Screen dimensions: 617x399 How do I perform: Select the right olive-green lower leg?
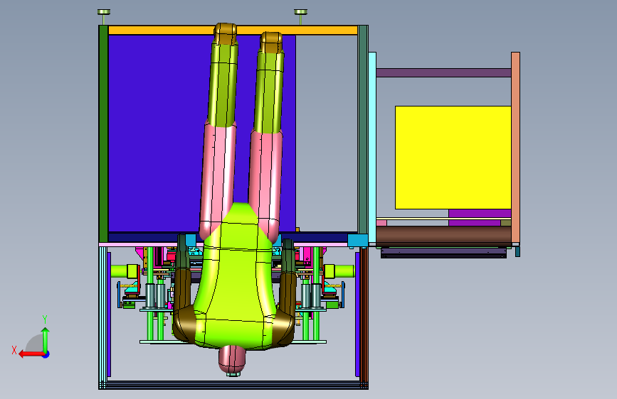coord(269,91)
